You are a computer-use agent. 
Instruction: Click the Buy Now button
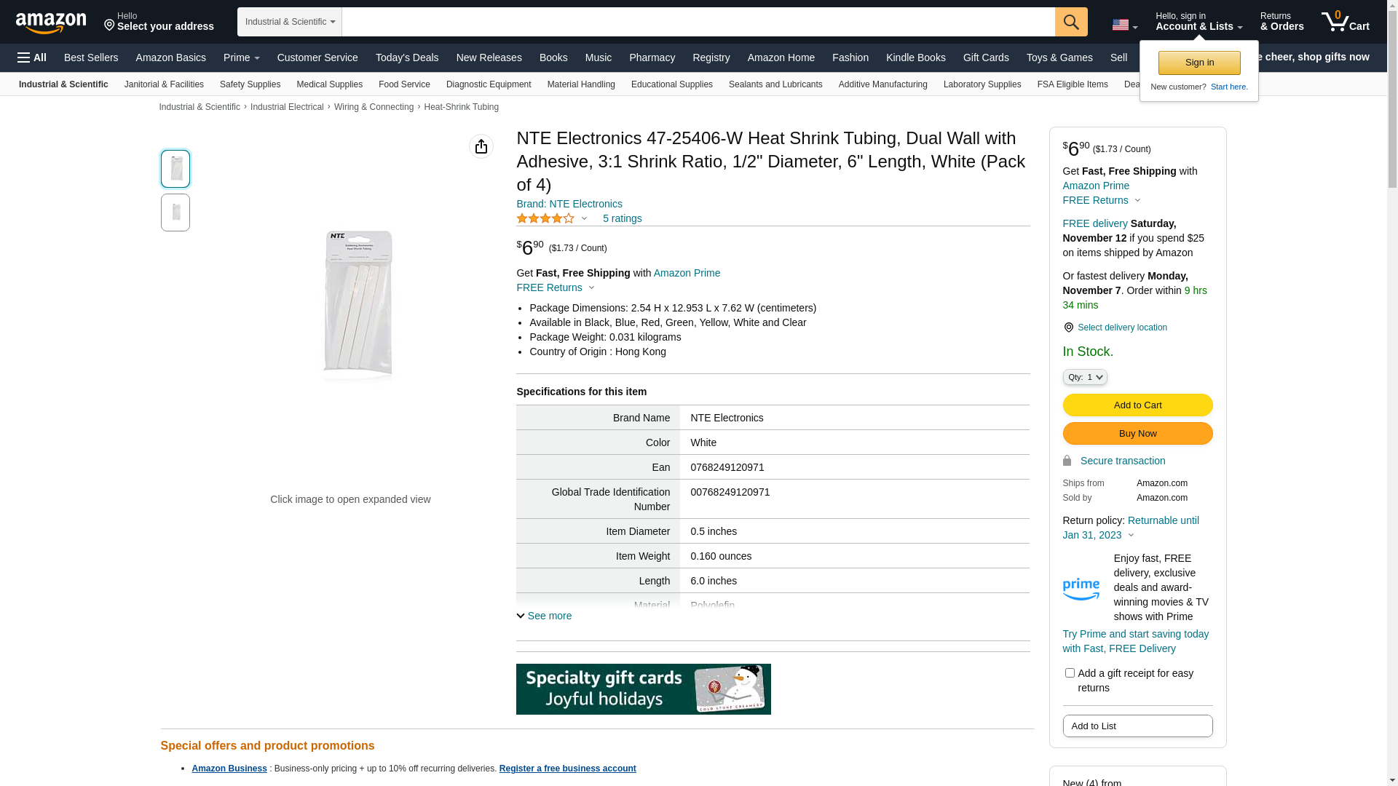1137,434
